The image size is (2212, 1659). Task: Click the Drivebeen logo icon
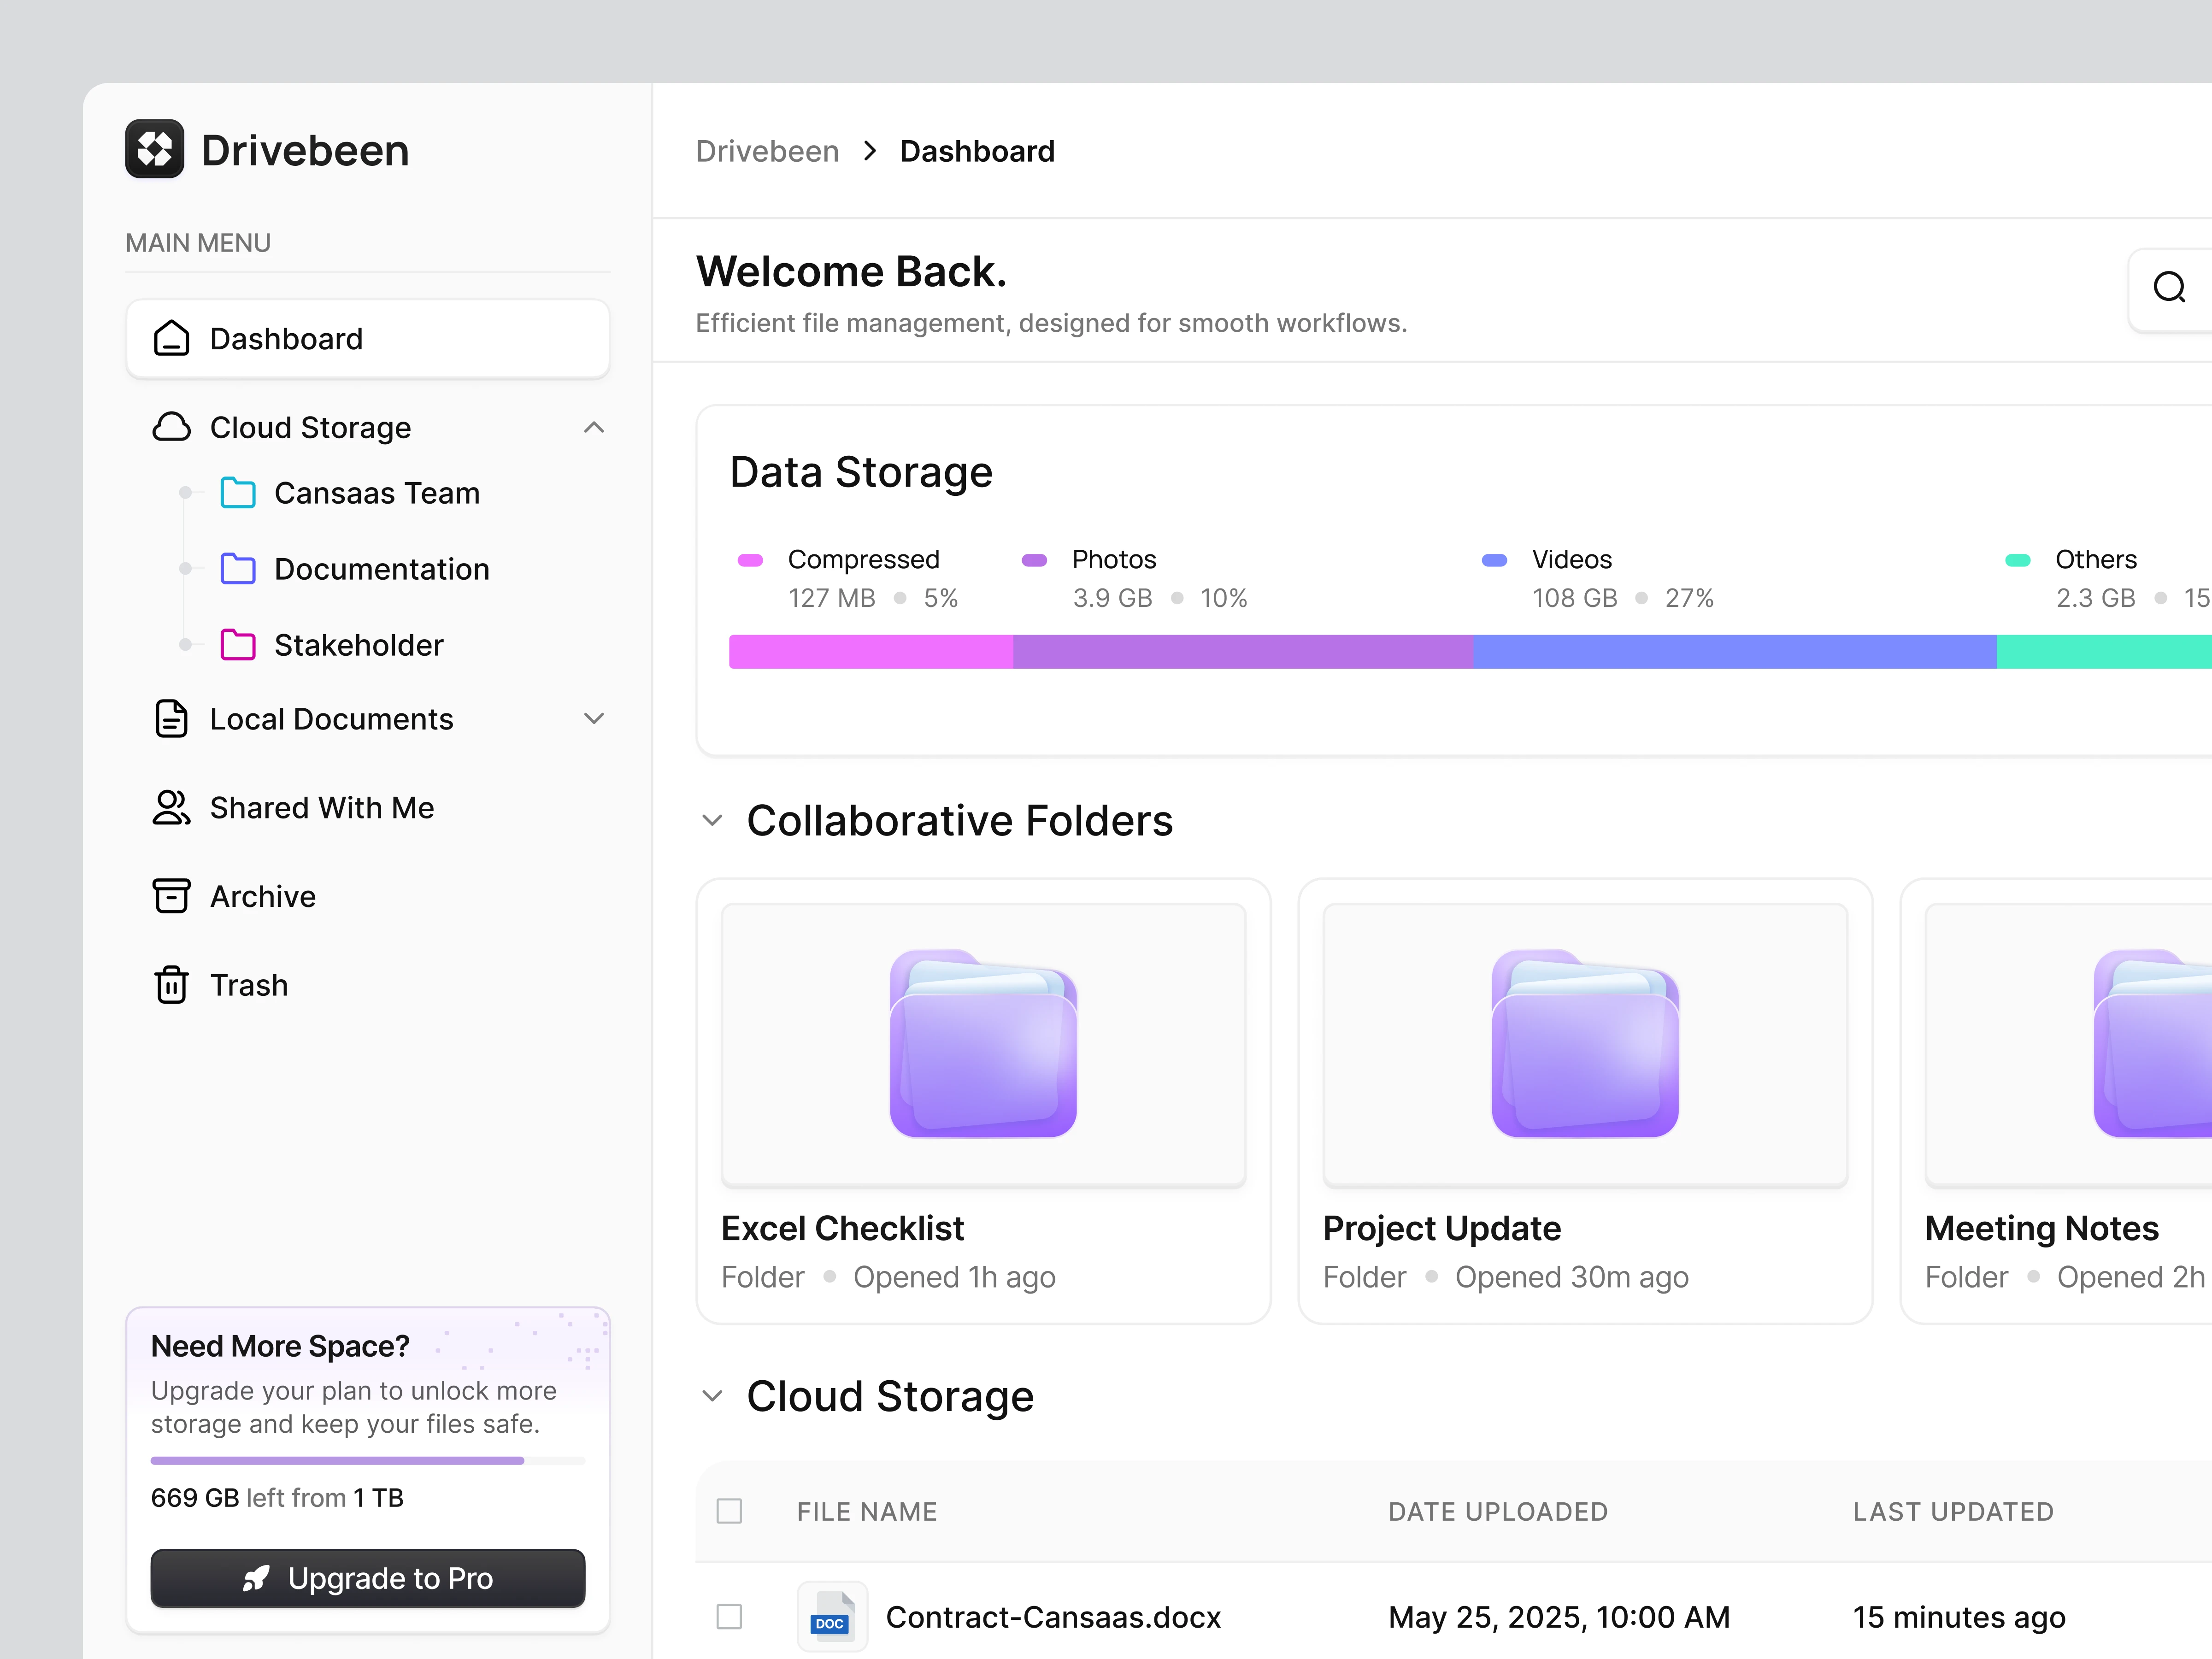[154, 150]
